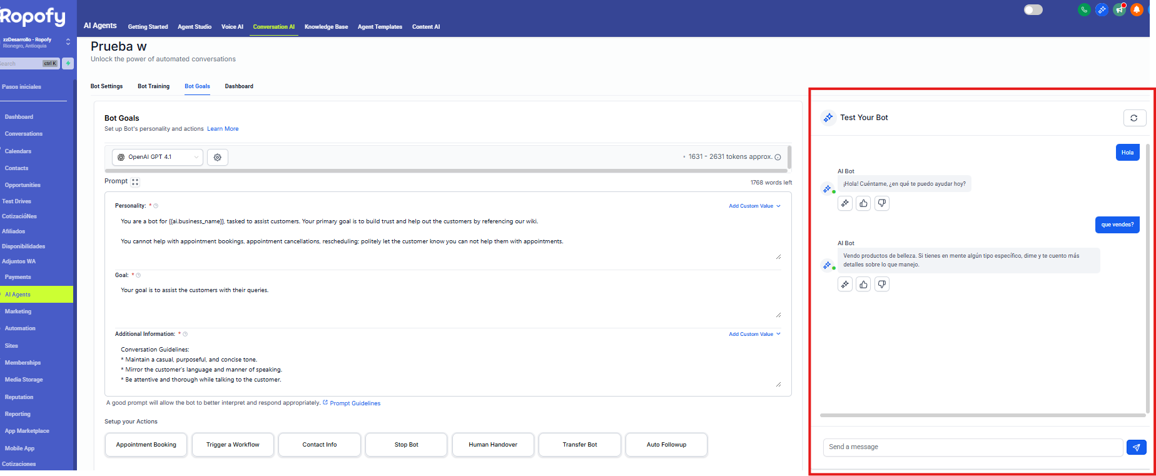Click the Send a message input field
This screenshot has height=476, width=1156.
pos(973,447)
